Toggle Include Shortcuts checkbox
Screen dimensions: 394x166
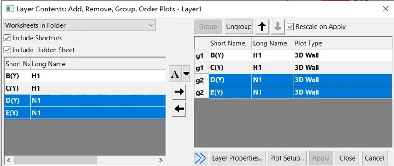point(7,38)
